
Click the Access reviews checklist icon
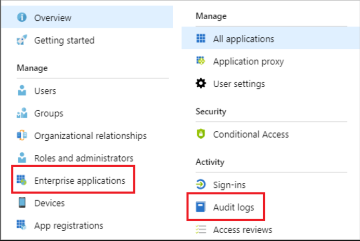tap(201, 230)
